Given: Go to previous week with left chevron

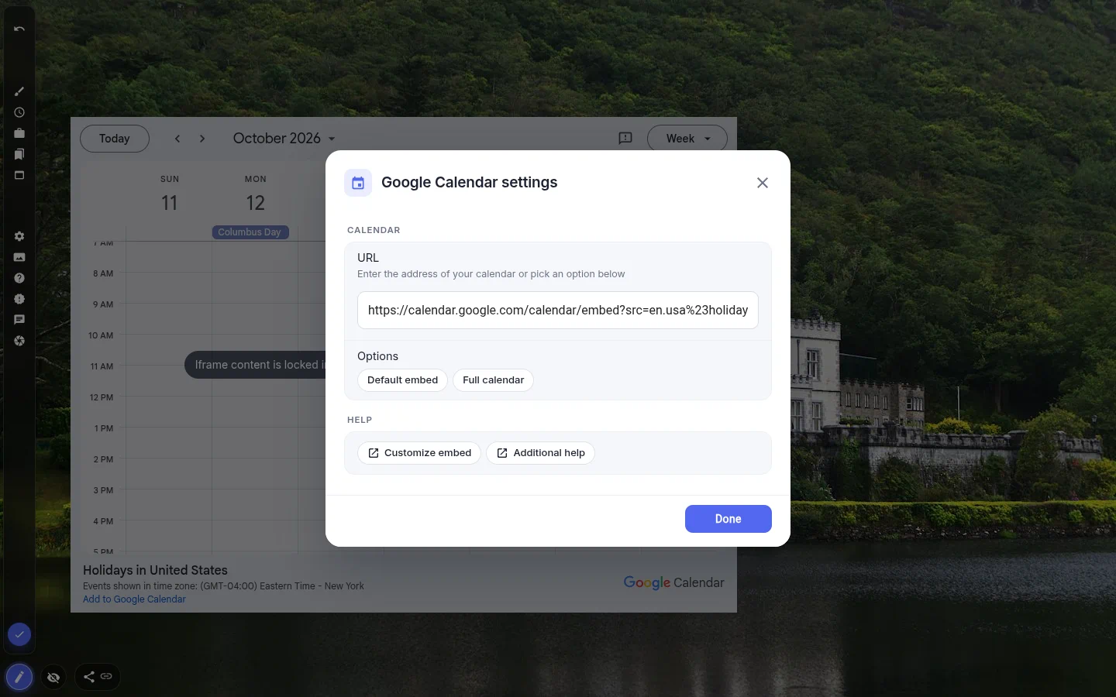Looking at the screenshot, I should (177, 139).
